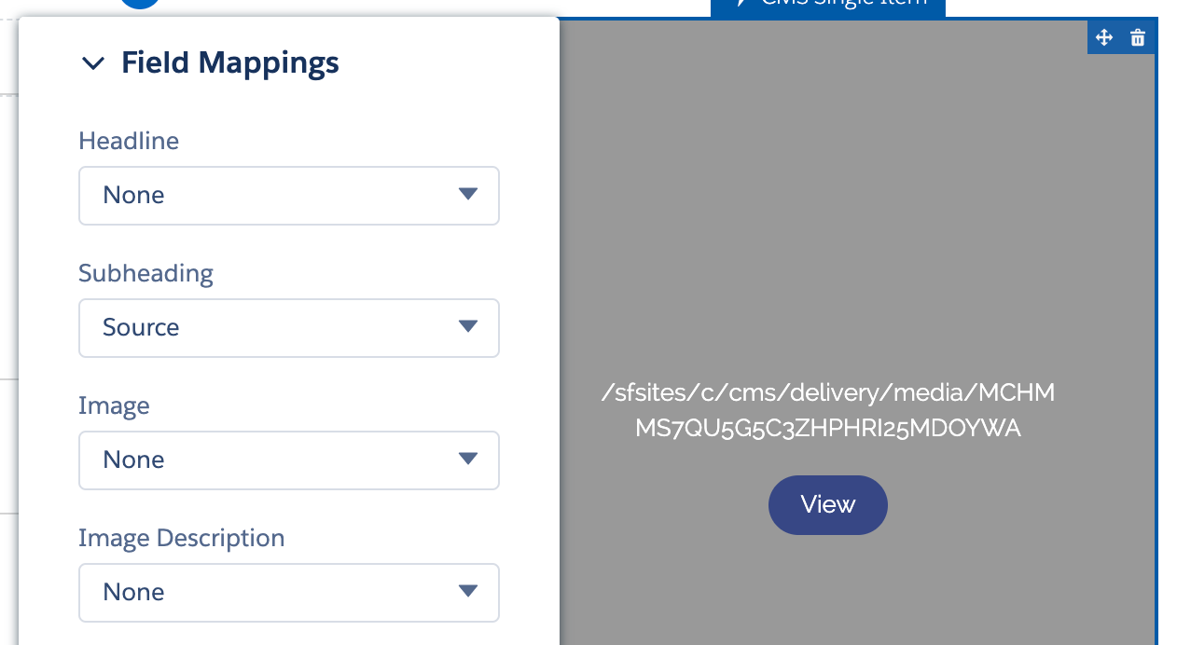1177x645 pixels.
Task: Click the Field Mappings heading text
Action: pyautogui.click(x=230, y=63)
